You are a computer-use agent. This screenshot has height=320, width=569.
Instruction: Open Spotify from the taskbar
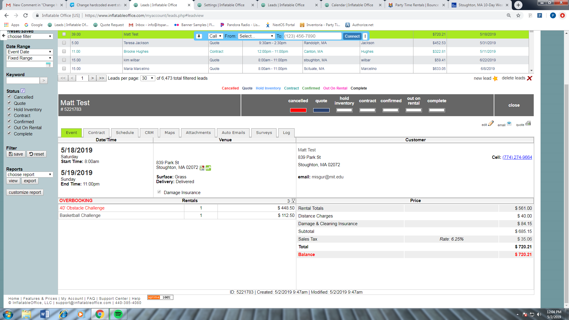point(118,314)
